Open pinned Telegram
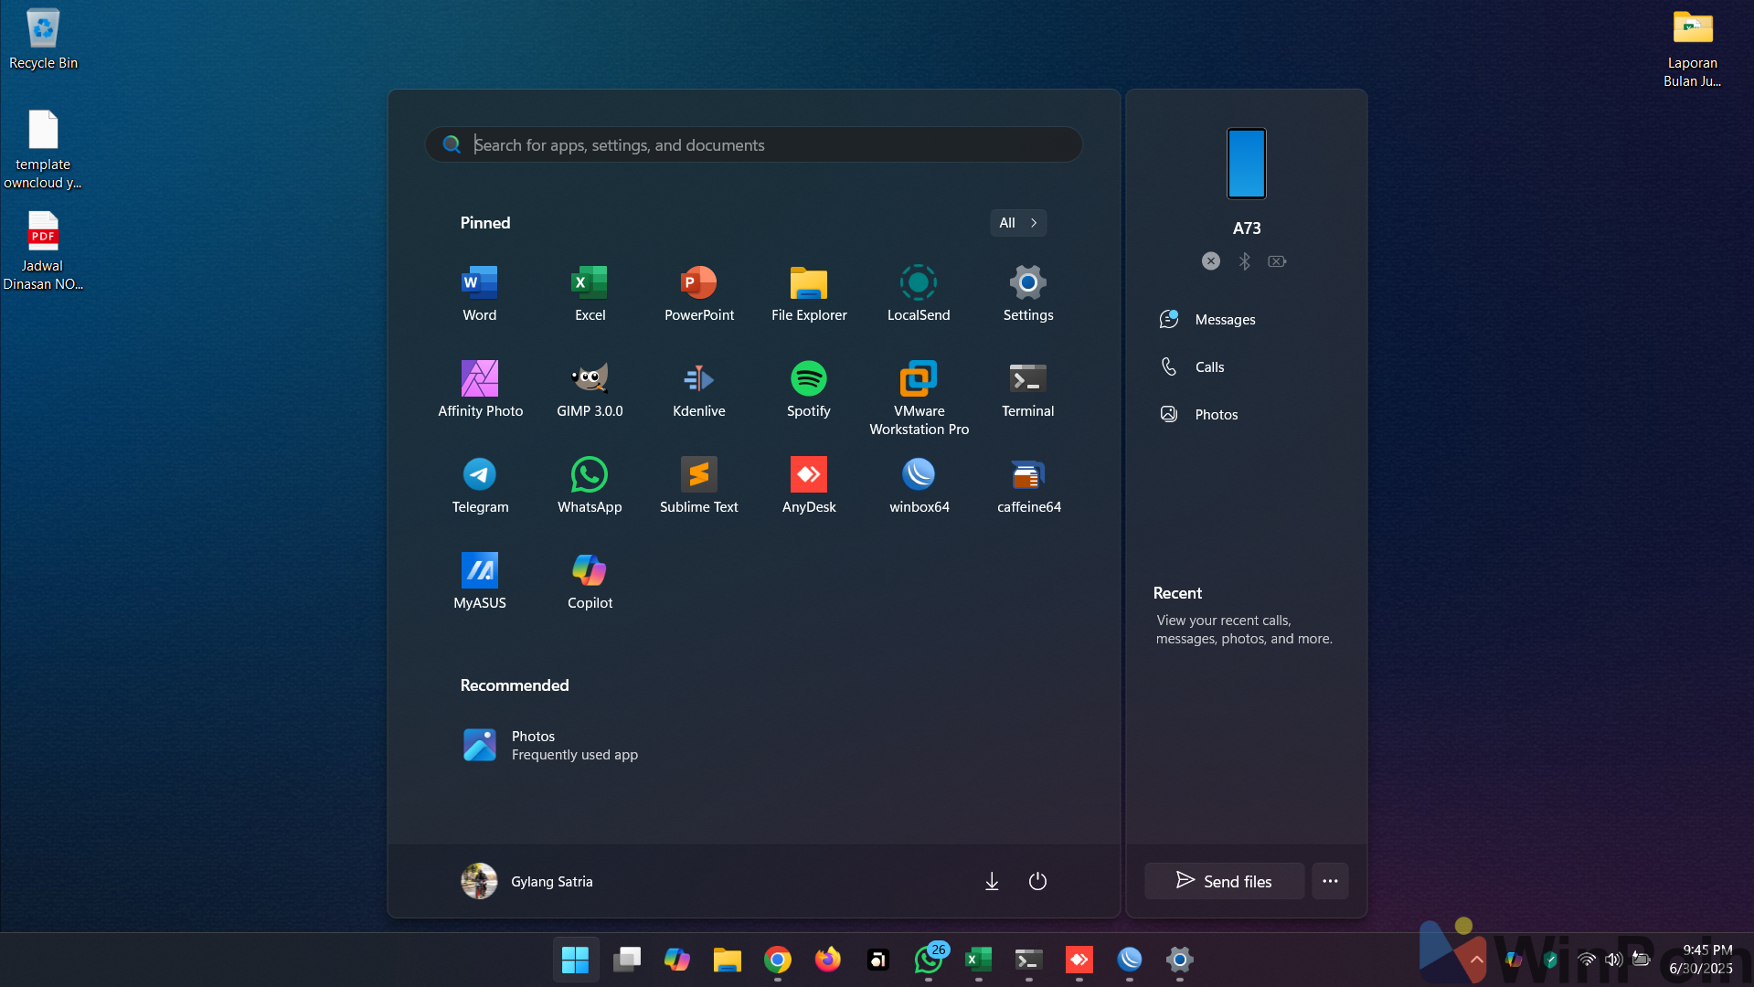Image resolution: width=1754 pixels, height=987 pixels. tap(480, 485)
